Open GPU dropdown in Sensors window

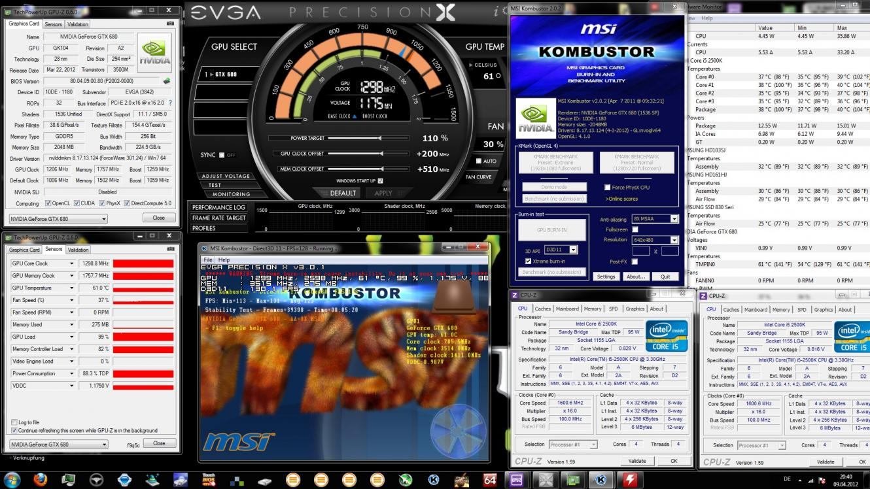pos(58,445)
